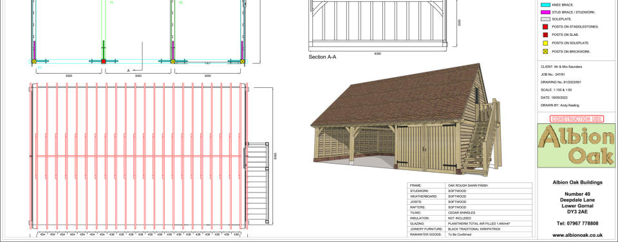The image size is (618, 242).
Task: Click the 'Tel: 07967 778808' phone number
Action: click(577, 223)
